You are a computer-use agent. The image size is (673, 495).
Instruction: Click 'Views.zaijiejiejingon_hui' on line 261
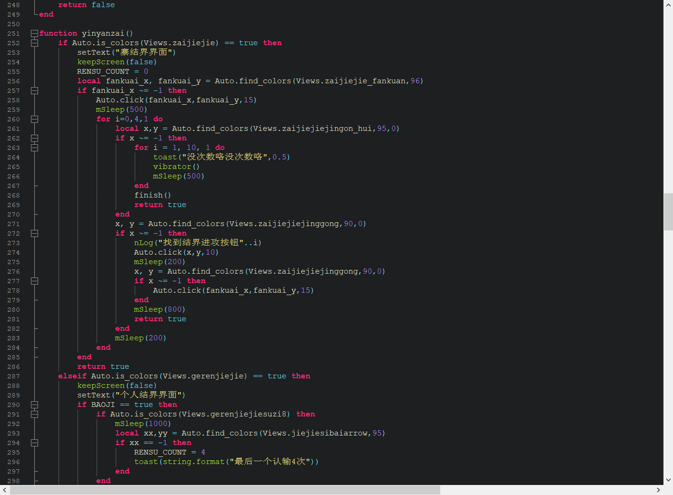click(313, 129)
